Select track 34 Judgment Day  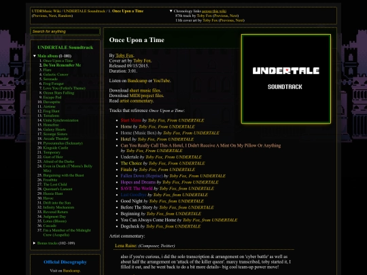tap(54, 217)
